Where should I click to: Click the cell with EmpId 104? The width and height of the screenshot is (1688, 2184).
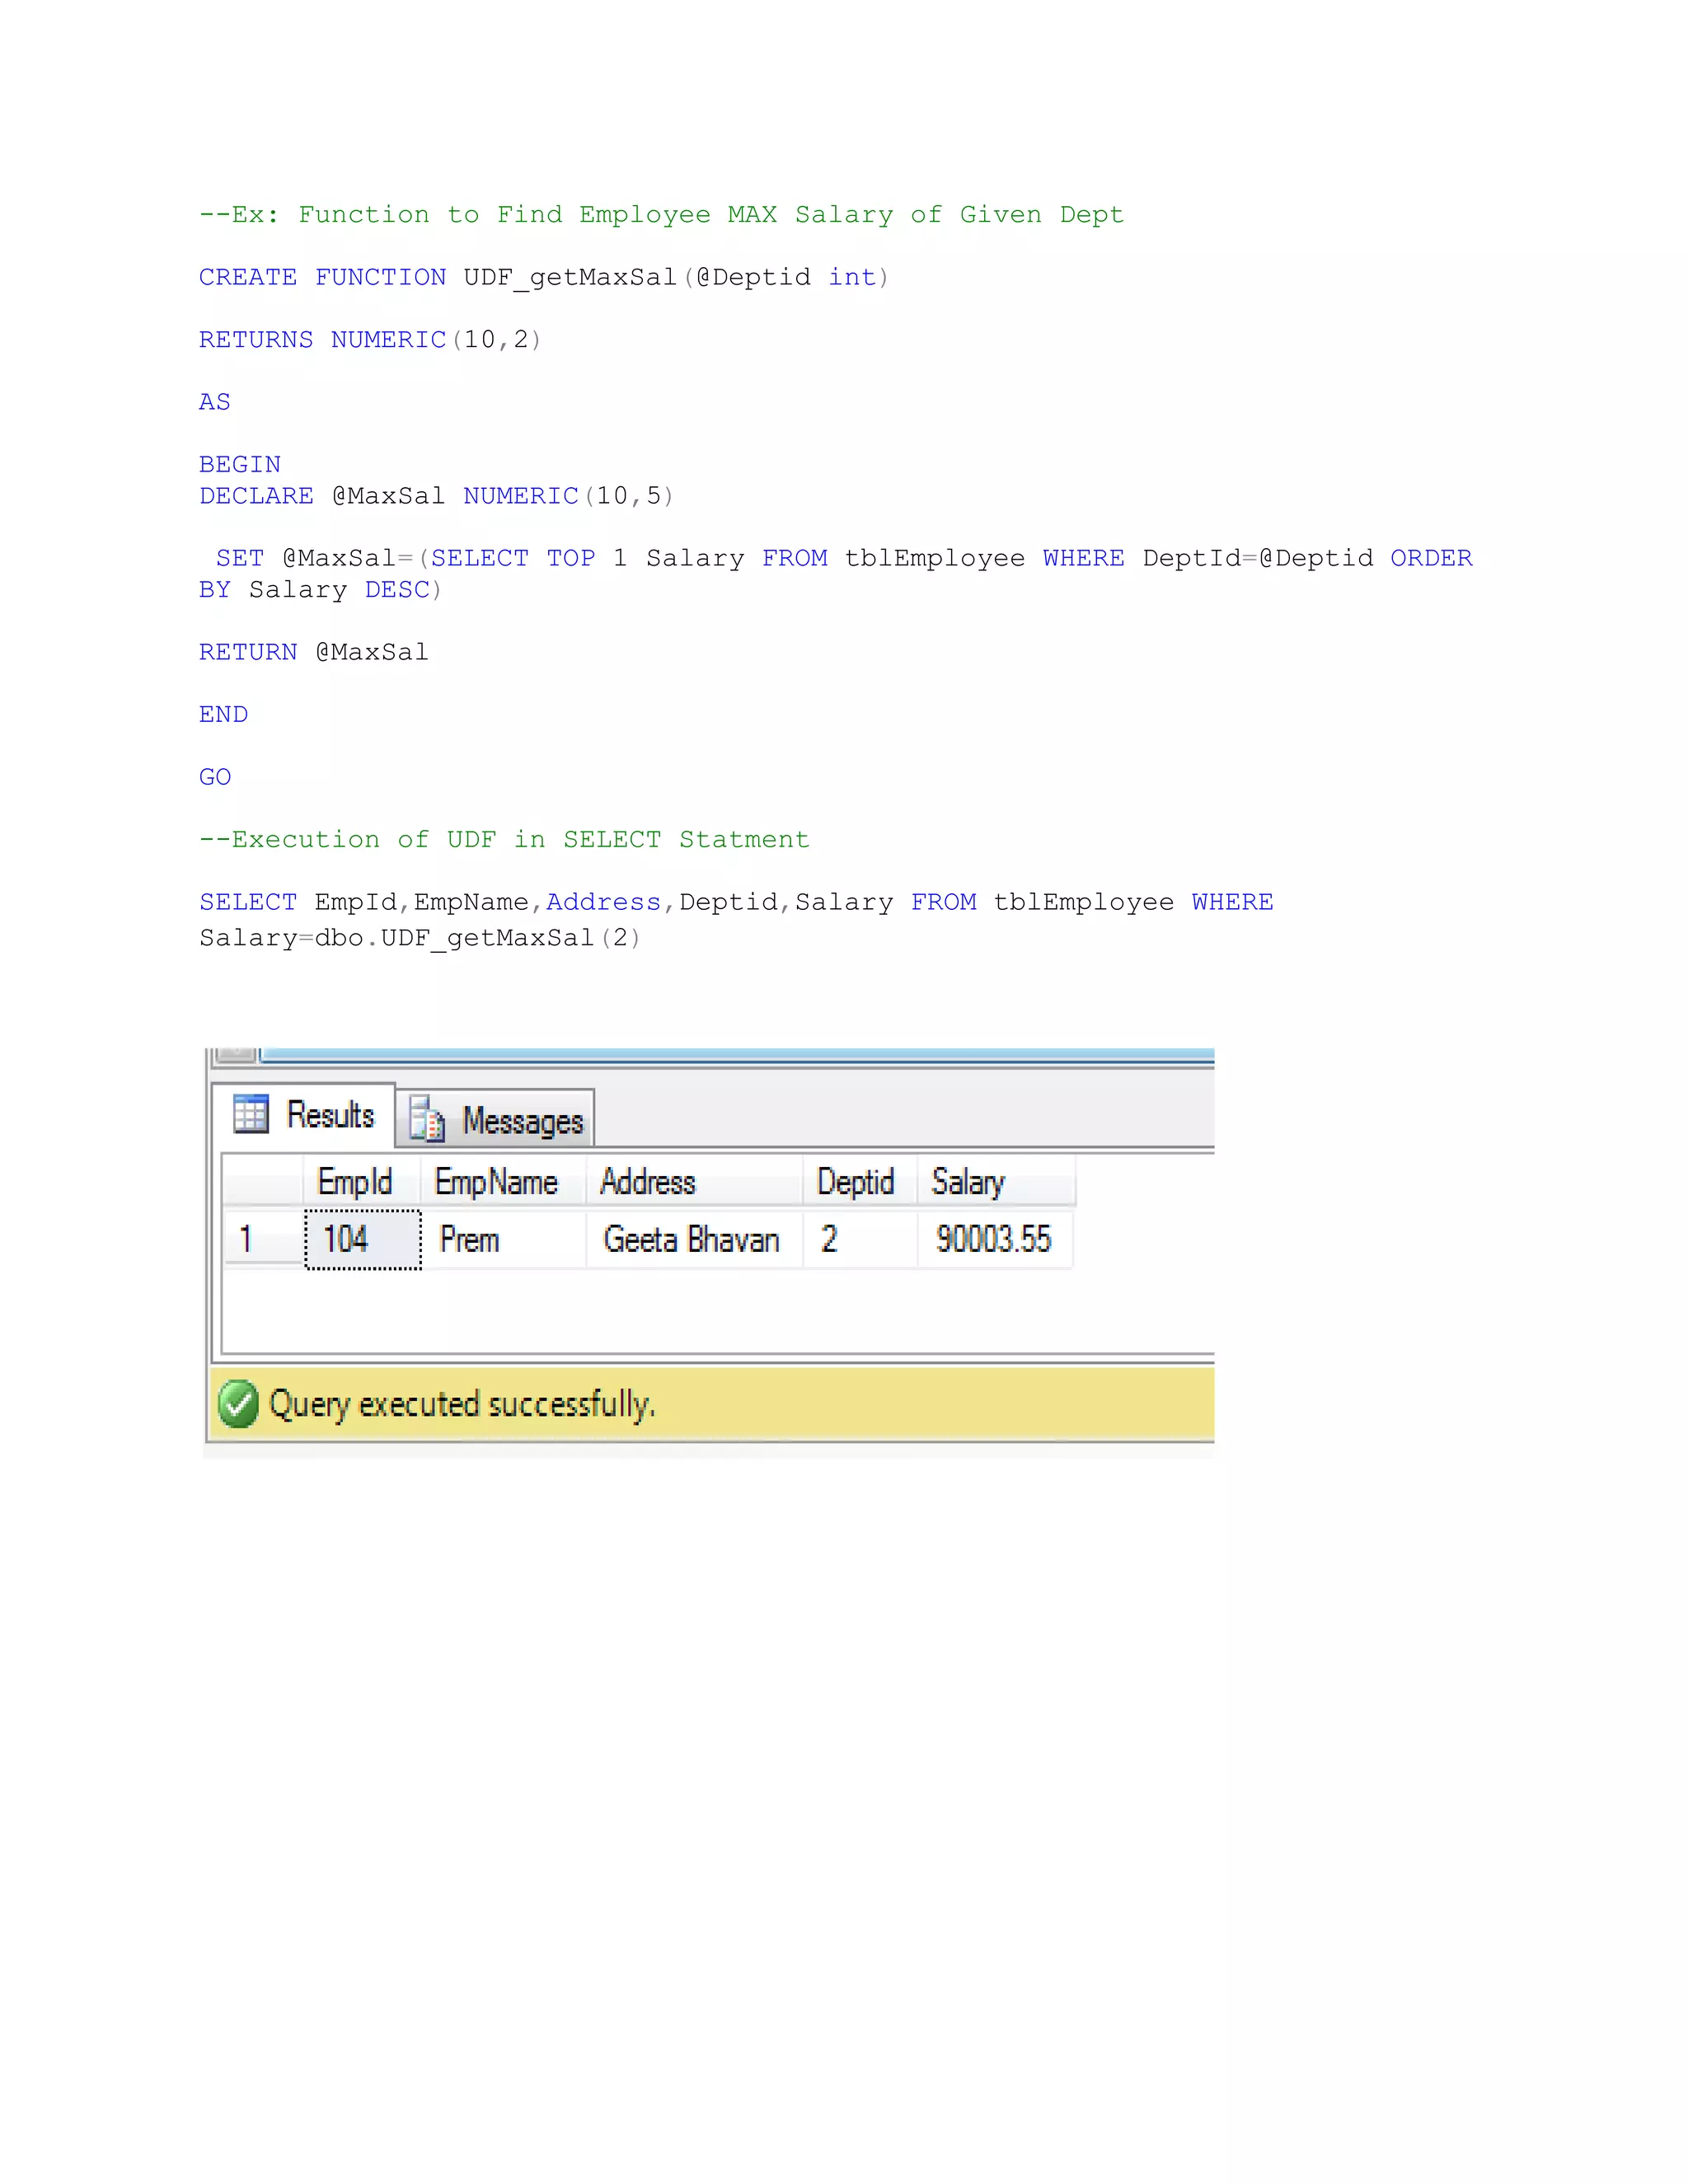tap(363, 1240)
